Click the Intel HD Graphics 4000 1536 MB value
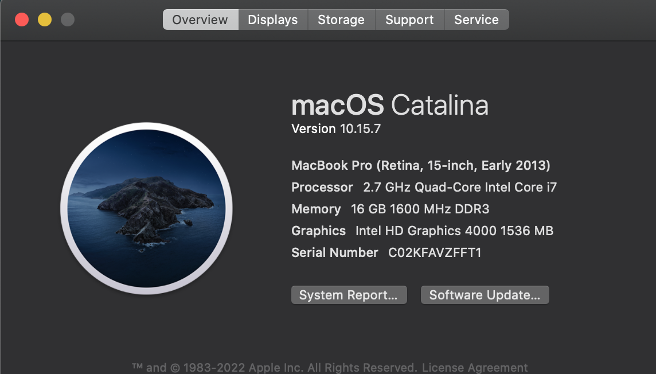Image resolution: width=656 pixels, height=374 pixels. pos(454,231)
